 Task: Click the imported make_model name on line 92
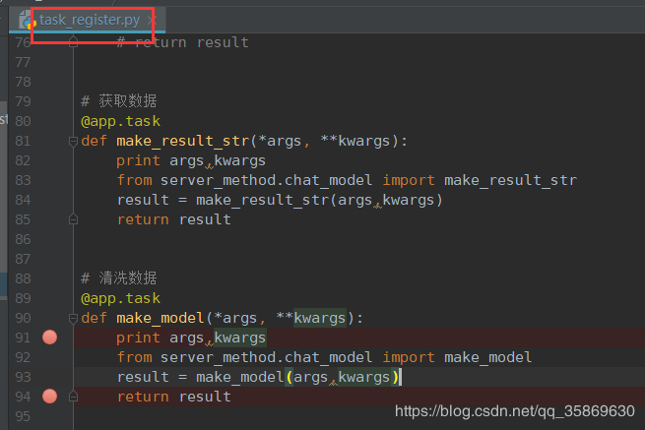(x=487, y=357)
